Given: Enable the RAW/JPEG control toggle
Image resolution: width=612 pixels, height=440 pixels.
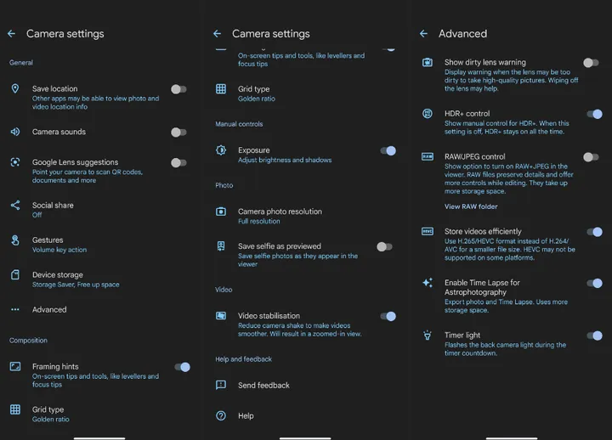Looking at the screenshot, I should [591, 157].
